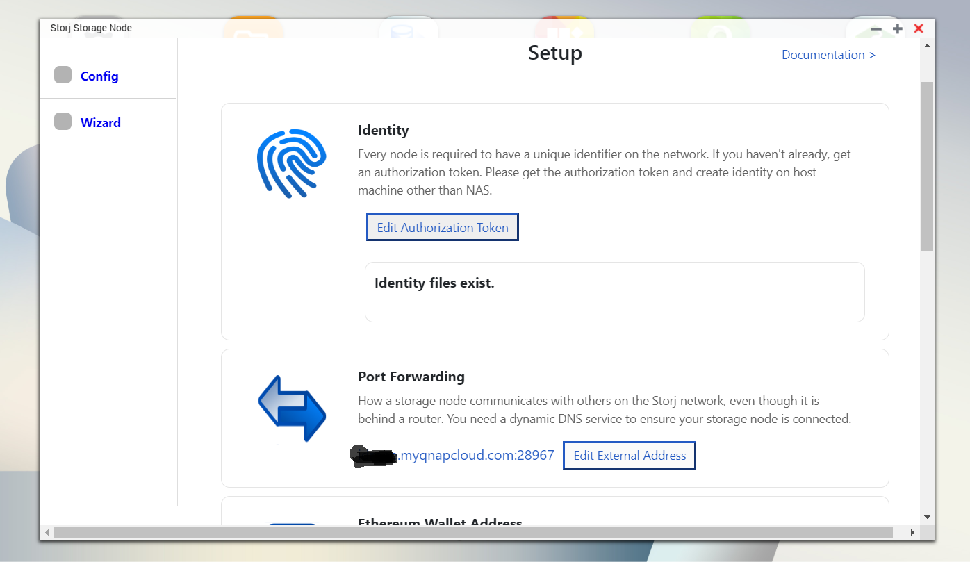Click the vertical scrollbar down arrow

[927, 517]
